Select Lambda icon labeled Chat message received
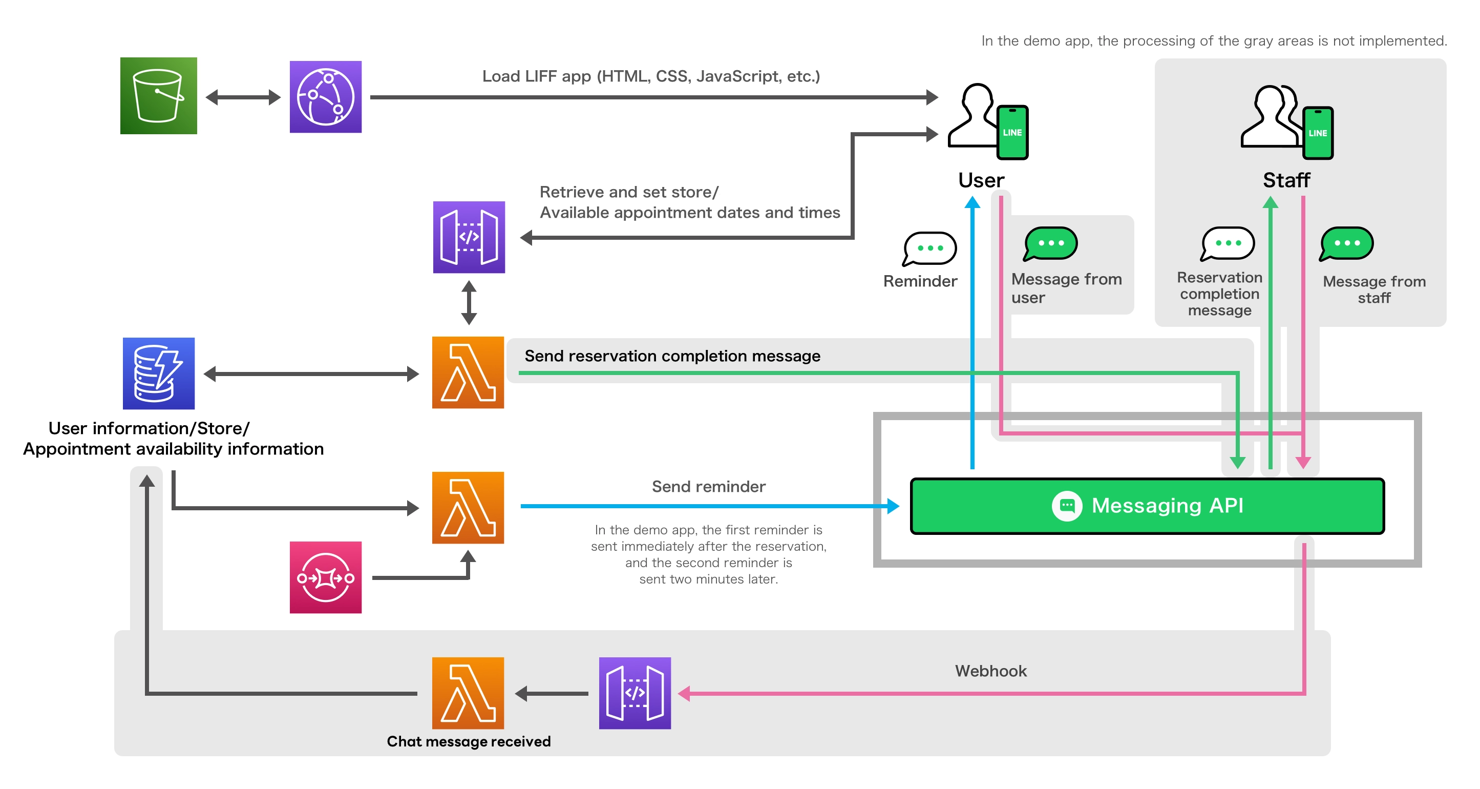This screenshot has height=789, width=1480. tap(468, 693)
